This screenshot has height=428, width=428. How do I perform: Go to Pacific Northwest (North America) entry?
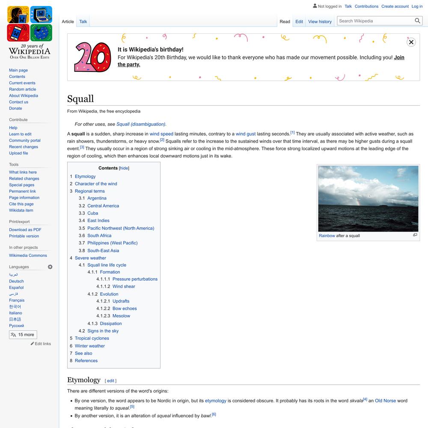click(121, 228)
